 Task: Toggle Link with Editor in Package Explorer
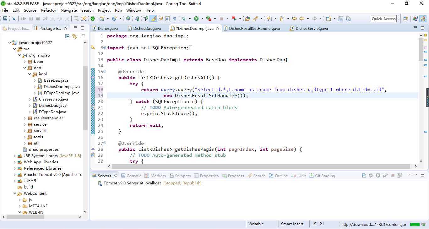point(74,36)
